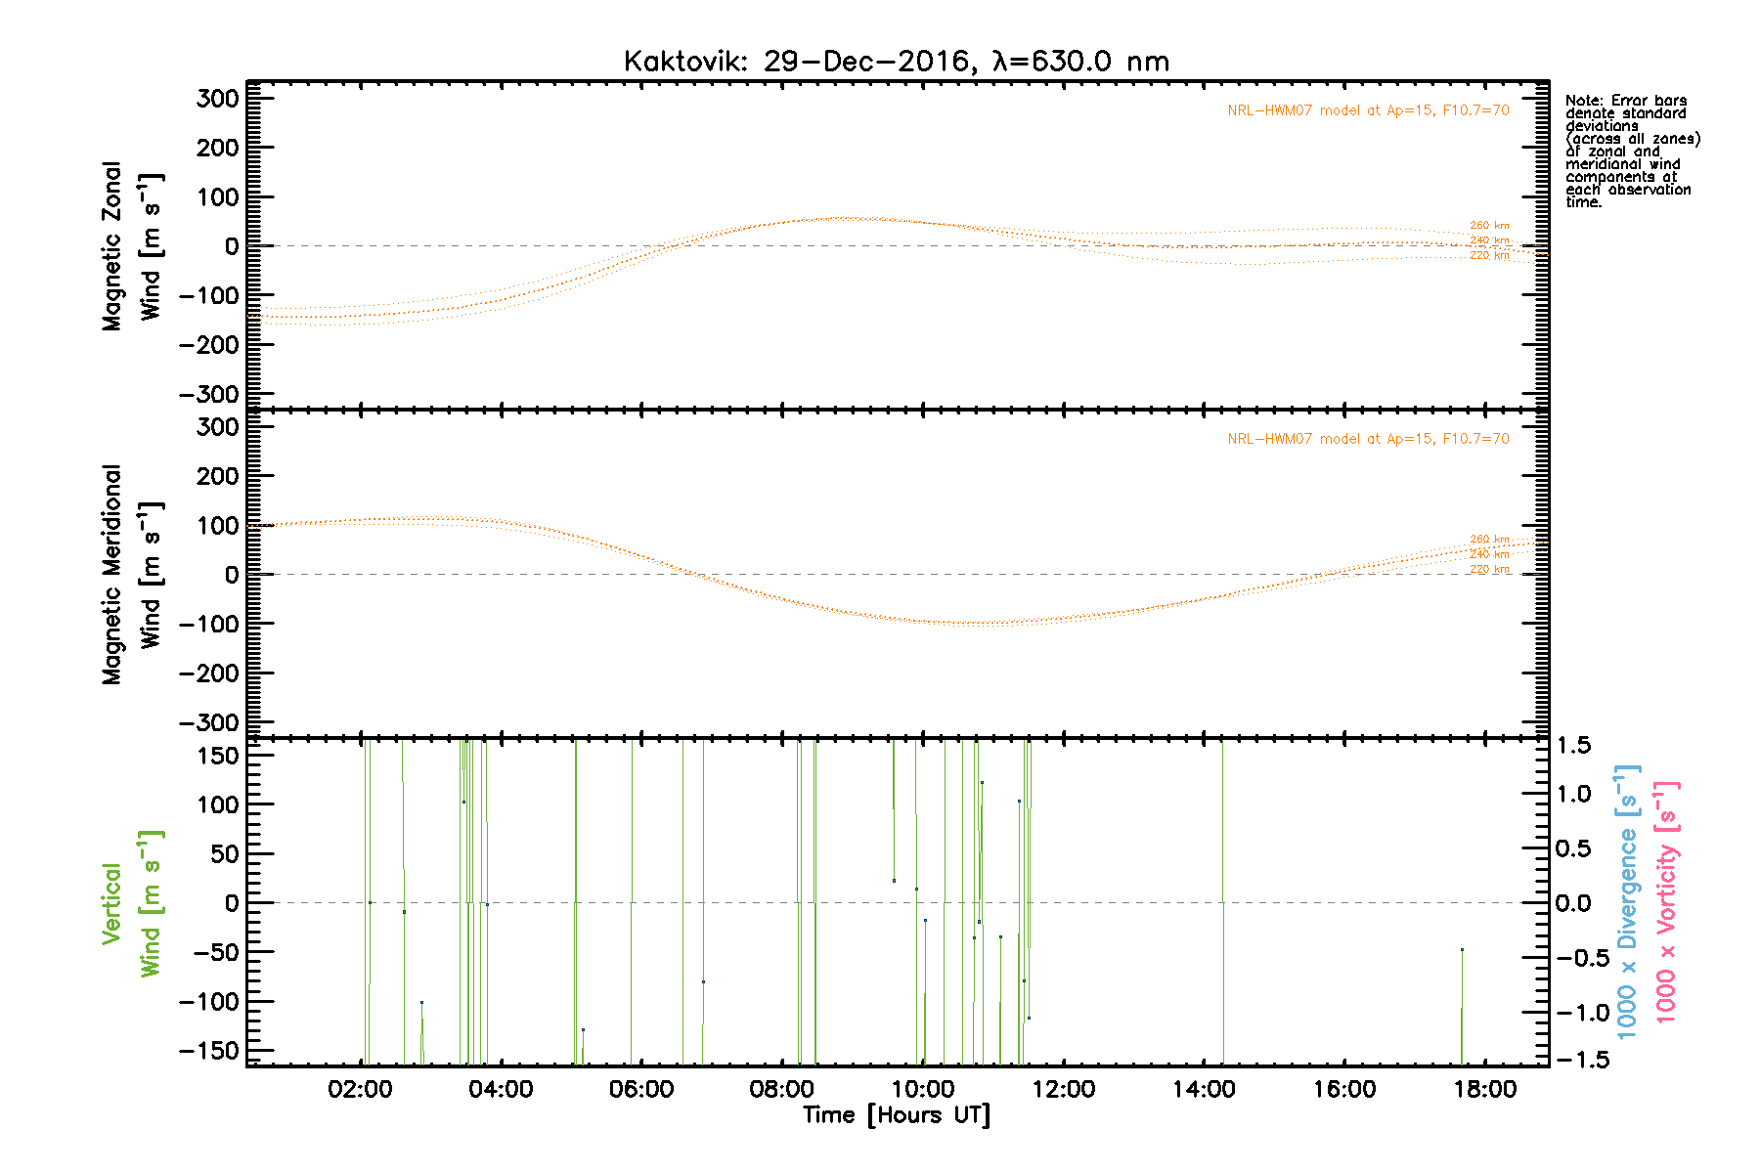1760x1173 pixels.
Task: Click the 18:00 time tick label
Action: pos(1485,1090)
